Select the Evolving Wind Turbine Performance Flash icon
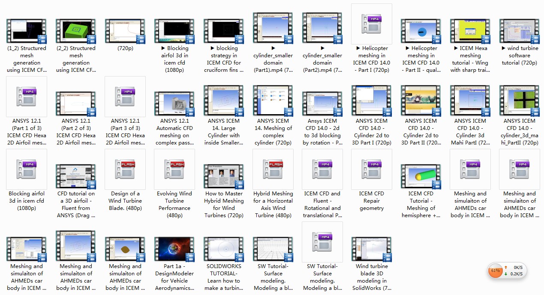Image resolution: width=544 pixels, height=295 pixels. (x=174, y=169)
